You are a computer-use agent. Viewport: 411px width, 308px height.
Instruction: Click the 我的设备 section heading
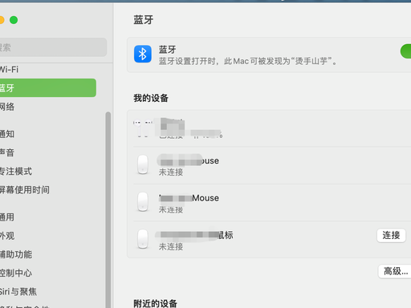[x=151, y=98]
